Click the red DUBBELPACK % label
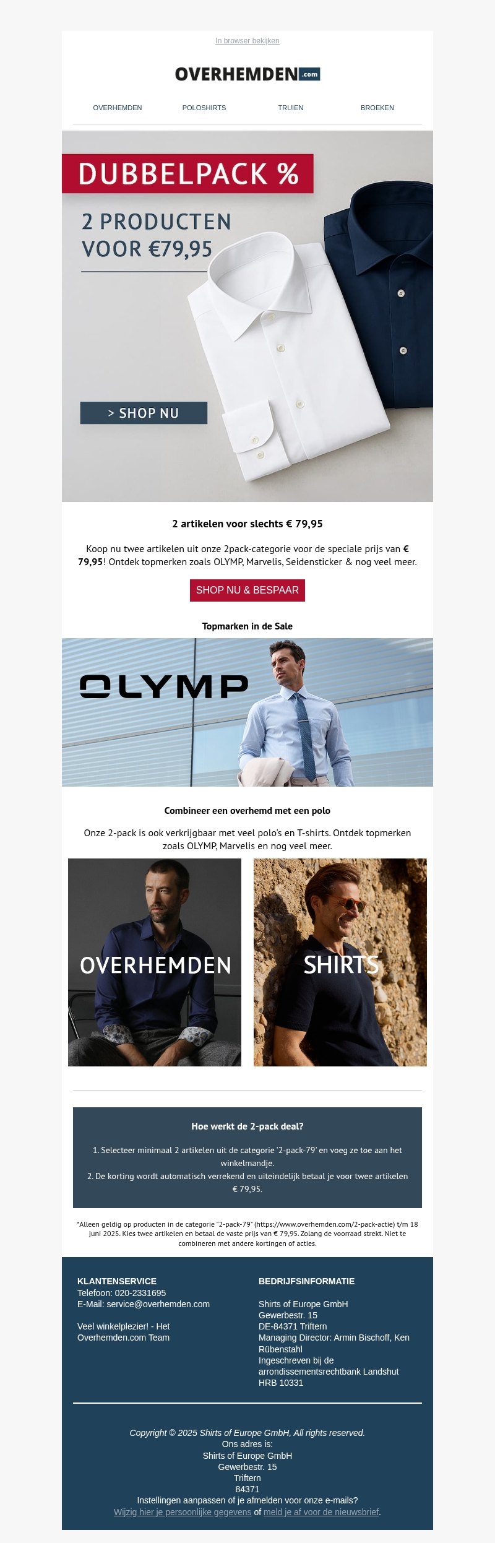 click(x=187, y=173)
